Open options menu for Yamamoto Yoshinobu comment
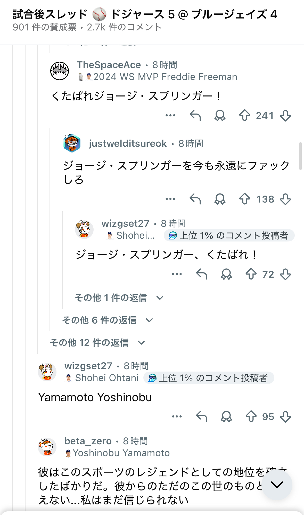Viewport: 304px width, 515px height. pos(177,416)
